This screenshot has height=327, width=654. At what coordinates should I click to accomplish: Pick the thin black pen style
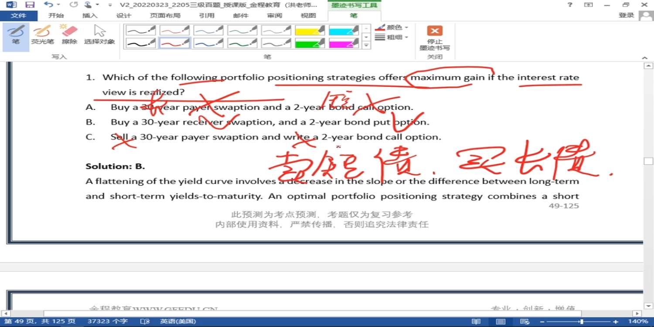[x=141, y=30]
